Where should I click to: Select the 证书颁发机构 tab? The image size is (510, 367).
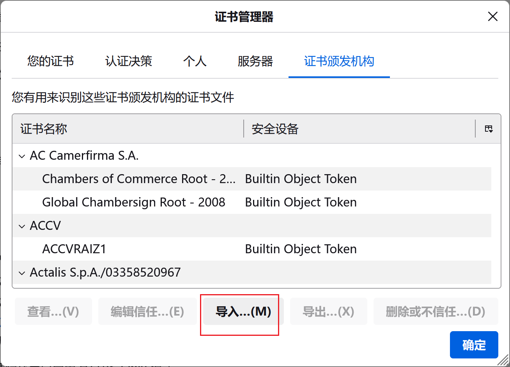tap(339, 61)
